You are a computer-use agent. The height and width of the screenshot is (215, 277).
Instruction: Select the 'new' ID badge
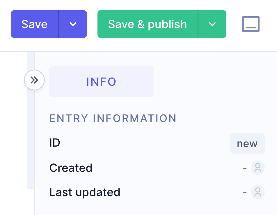pos(247,143)
